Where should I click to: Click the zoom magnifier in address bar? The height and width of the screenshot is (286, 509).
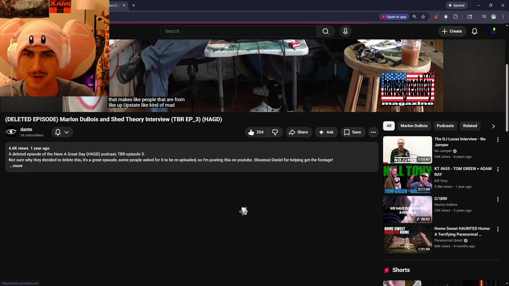pyautogui.click(x=414, y=17)
